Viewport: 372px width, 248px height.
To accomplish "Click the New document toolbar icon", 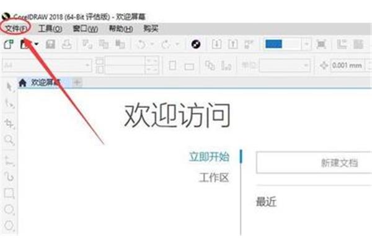I will tap(9, 44).
